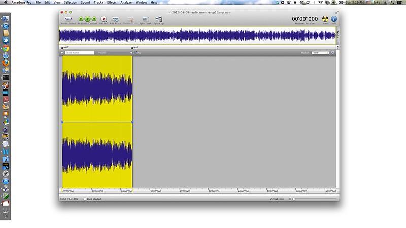
Task: Open the Playback output dropdown
Action: pos(320,52)
